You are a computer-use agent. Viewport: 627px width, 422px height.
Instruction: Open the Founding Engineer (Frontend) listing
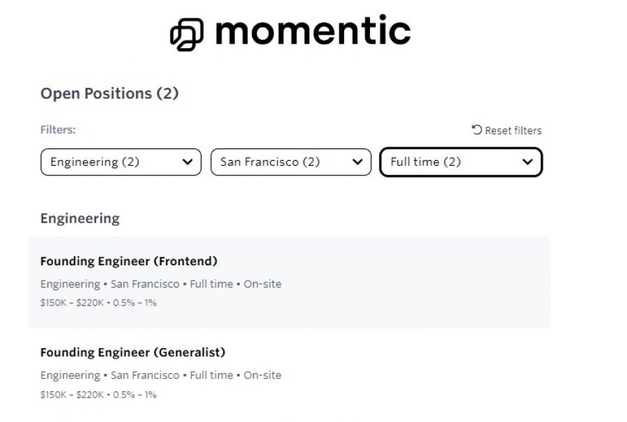point(130,261)
